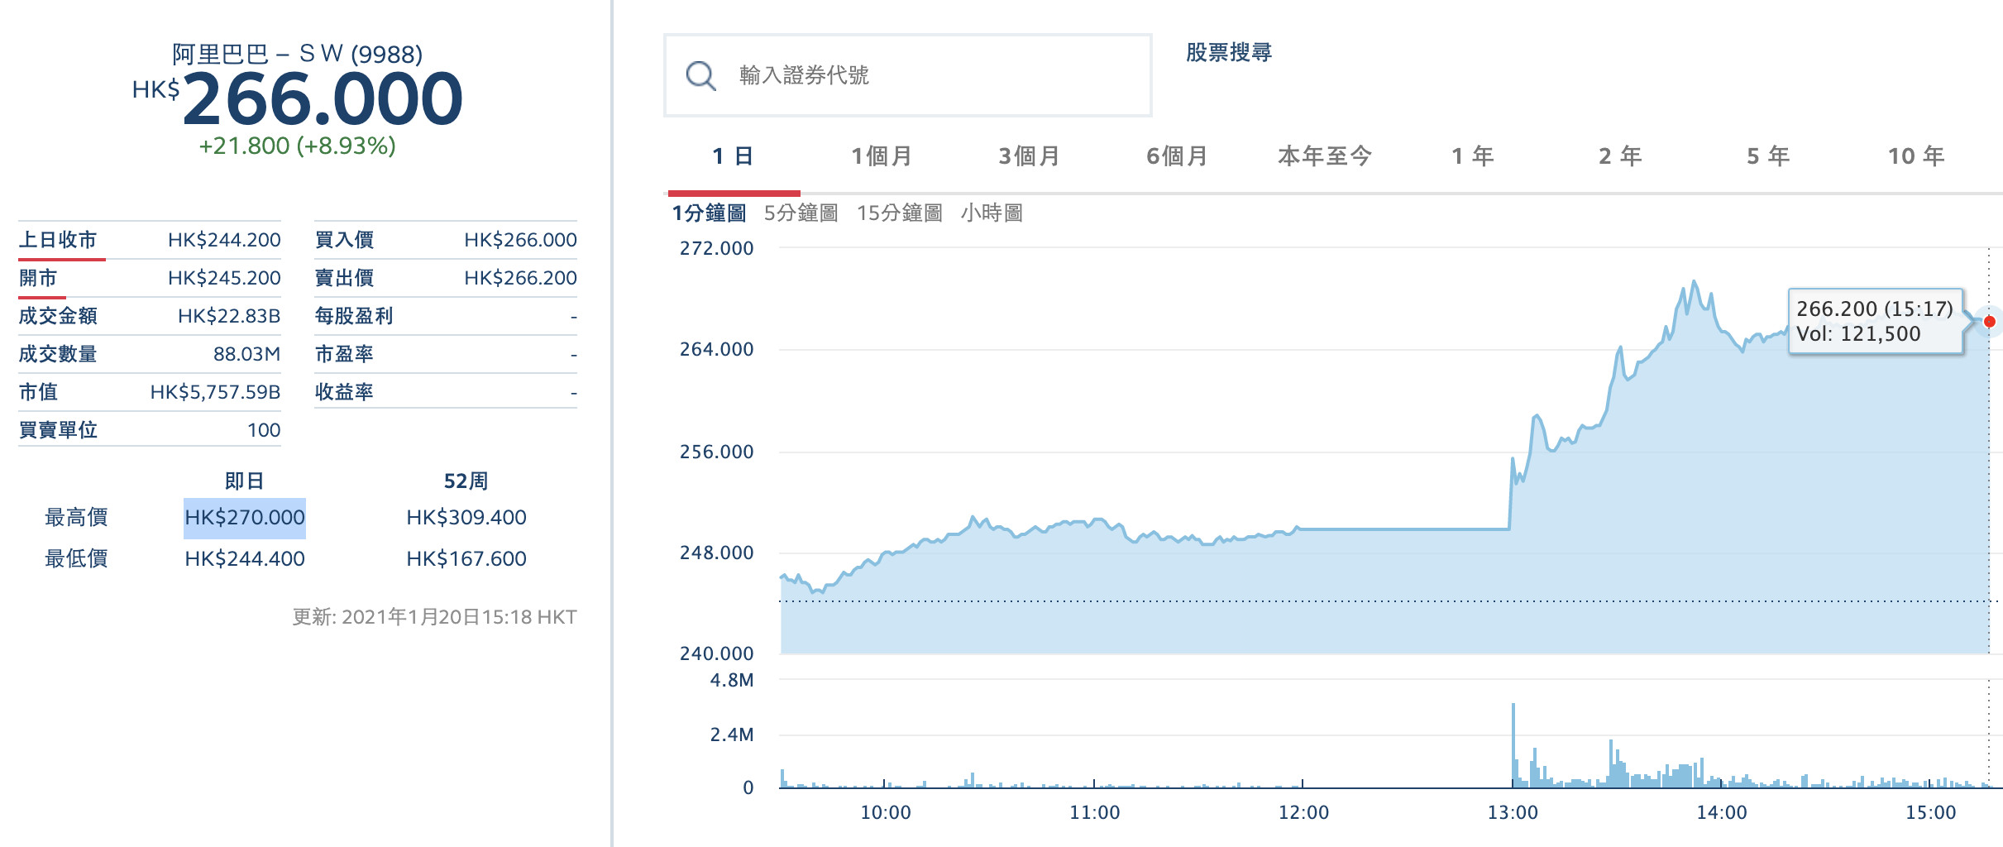This screenshot has height=847, width=2003.
Task: Click the 買入價 label
Action: (x=344, y=240)
